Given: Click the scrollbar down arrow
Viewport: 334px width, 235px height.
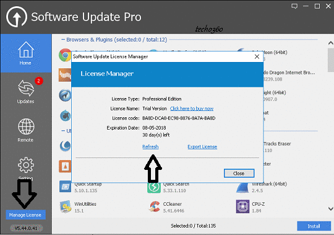Looking at the screenshot, I should click(330, 208).
